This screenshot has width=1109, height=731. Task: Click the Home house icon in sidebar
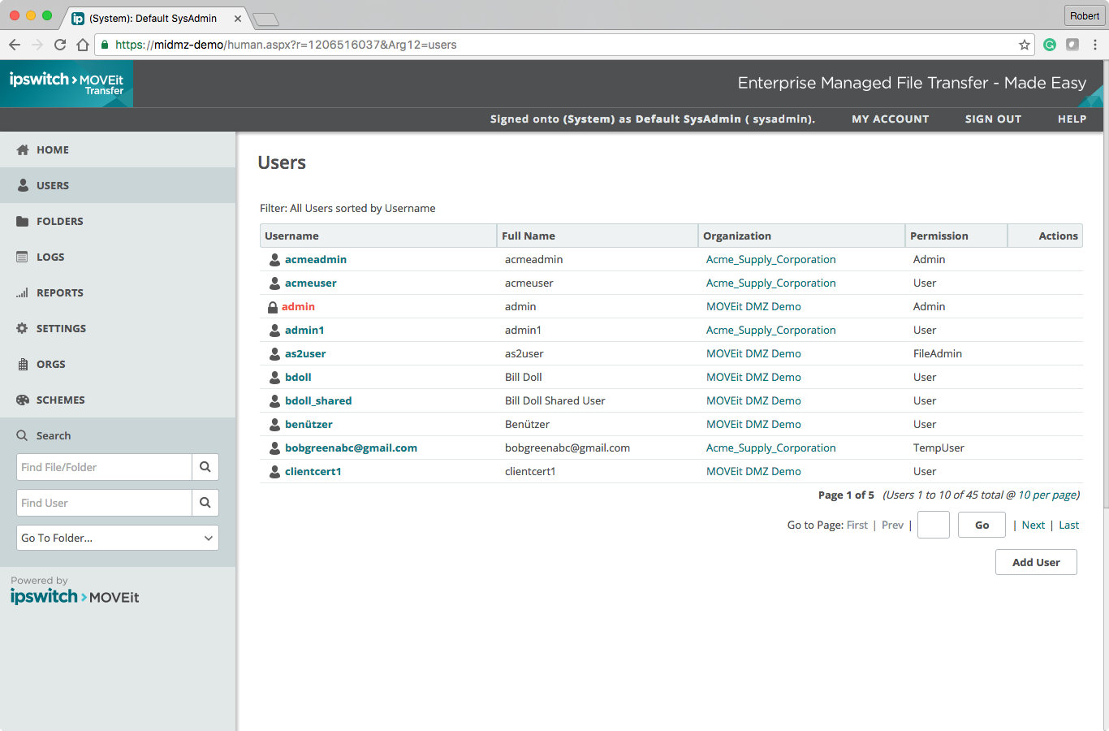[23, 149]
